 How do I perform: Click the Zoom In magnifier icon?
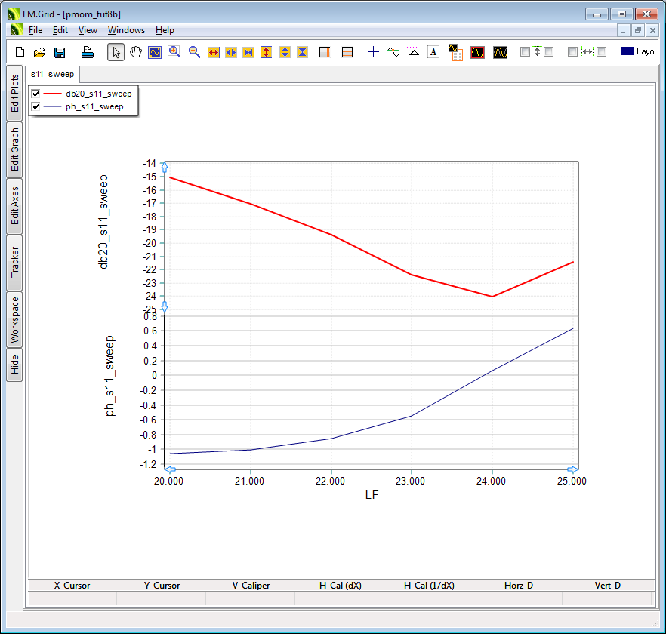click(x=174, y=52)
